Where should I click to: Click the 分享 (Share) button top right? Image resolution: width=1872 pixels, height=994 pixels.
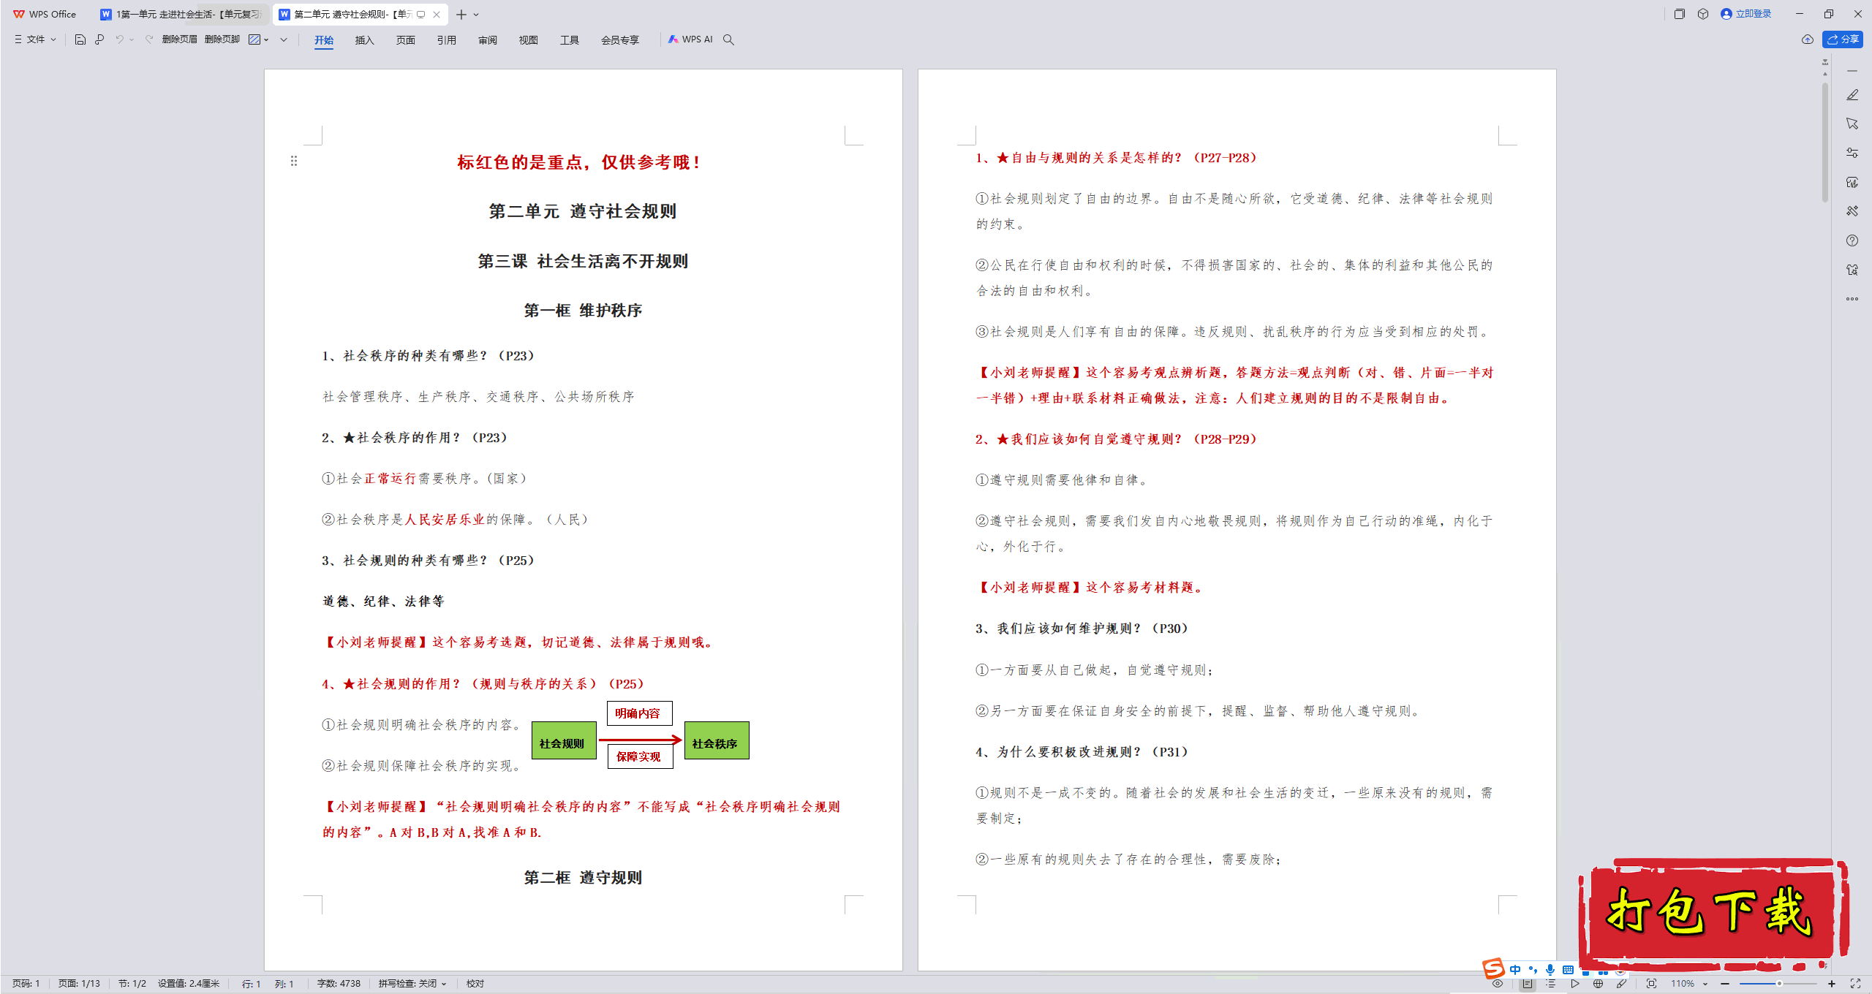pos(1843,39)
